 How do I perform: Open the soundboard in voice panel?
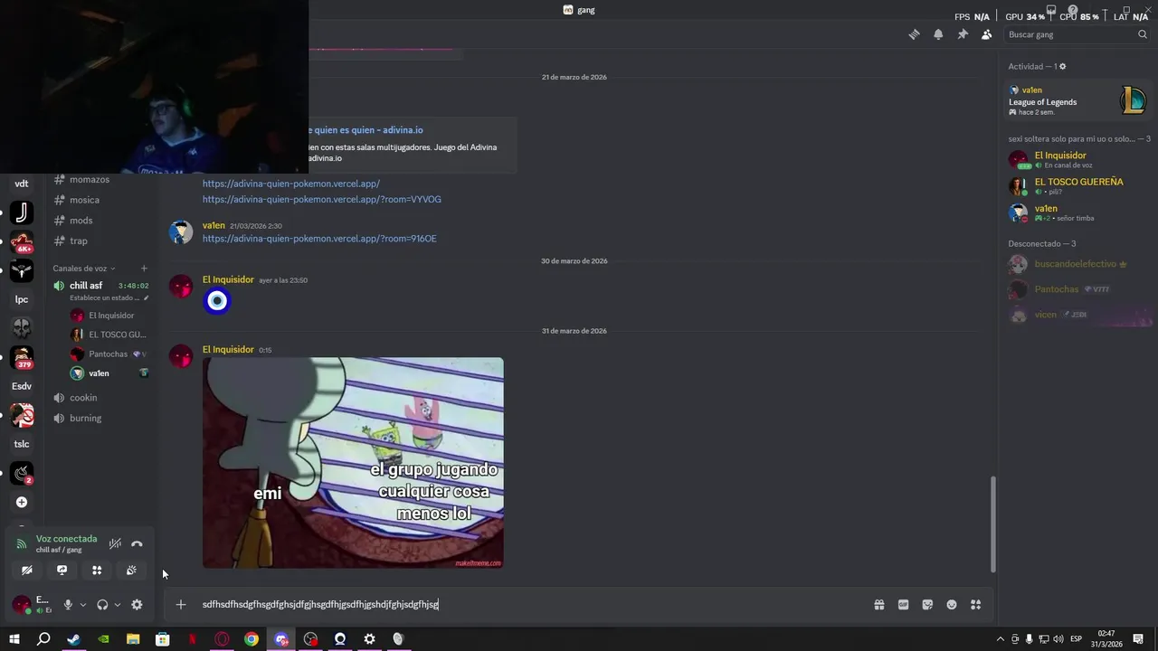131,570
